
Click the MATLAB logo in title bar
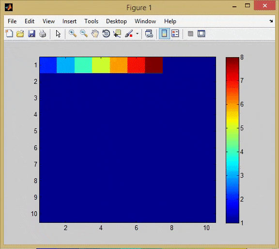[9, 7]
